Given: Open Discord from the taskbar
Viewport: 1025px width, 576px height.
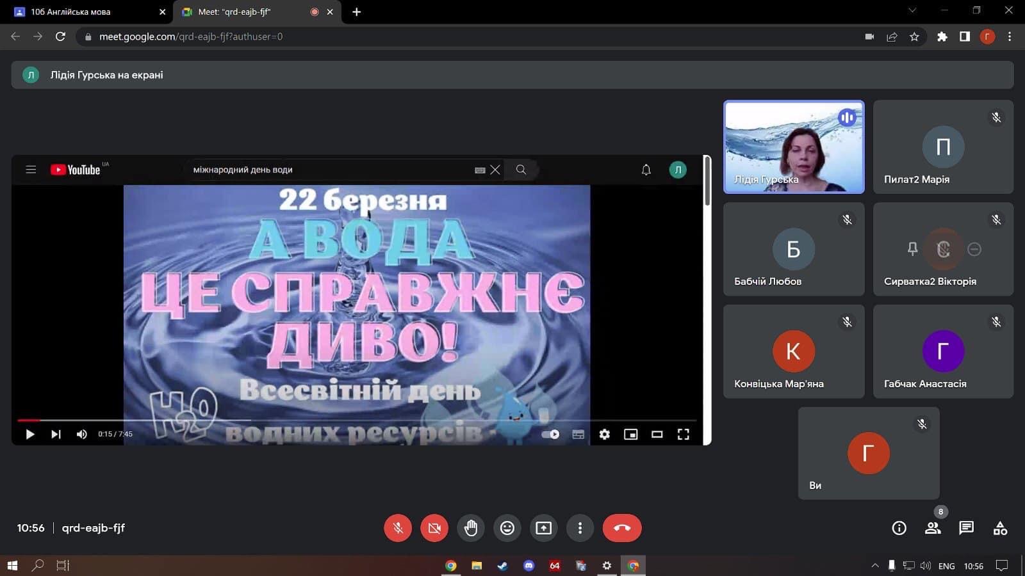Looking at the screenshot, I should tap(529, 565).
